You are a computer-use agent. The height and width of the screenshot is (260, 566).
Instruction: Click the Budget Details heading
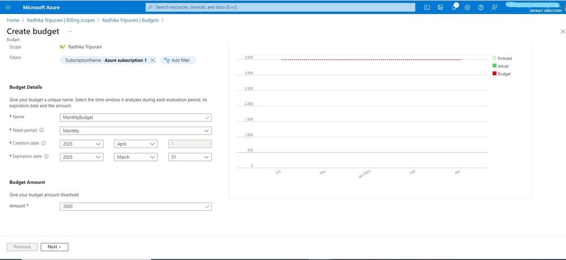[25, 87]
